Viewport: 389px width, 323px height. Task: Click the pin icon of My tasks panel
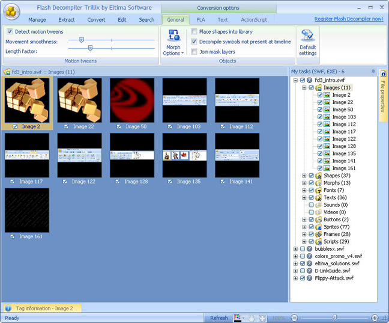[x=373, y=72]
